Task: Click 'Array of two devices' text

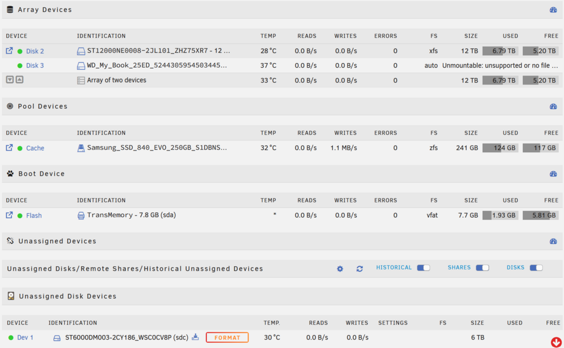Action: [117, 80]
